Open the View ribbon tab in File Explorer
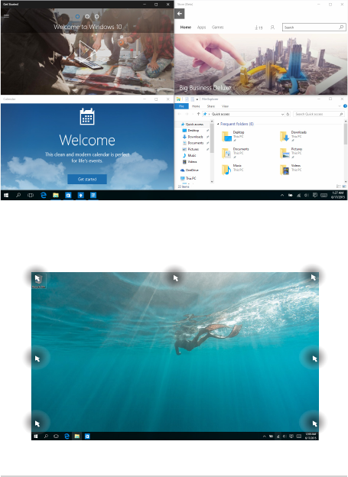 [225, 106]
